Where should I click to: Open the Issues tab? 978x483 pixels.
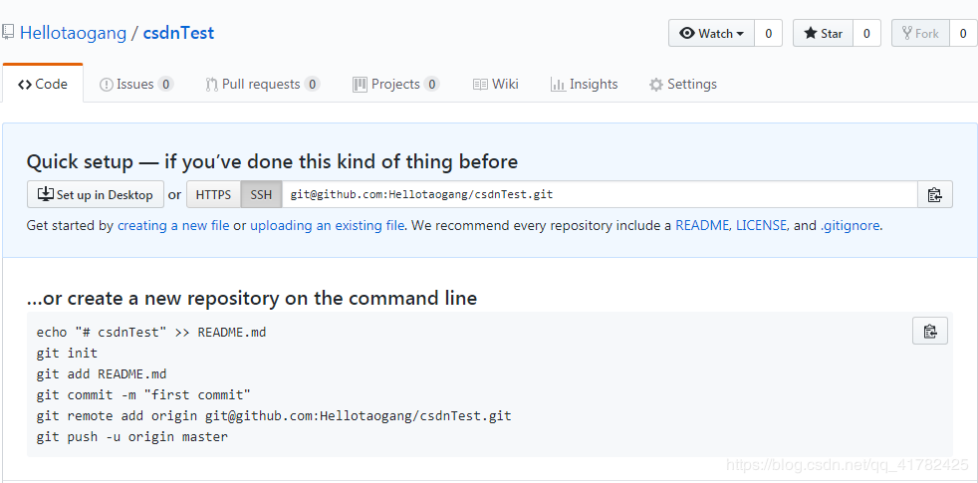[x=136, y=84]
